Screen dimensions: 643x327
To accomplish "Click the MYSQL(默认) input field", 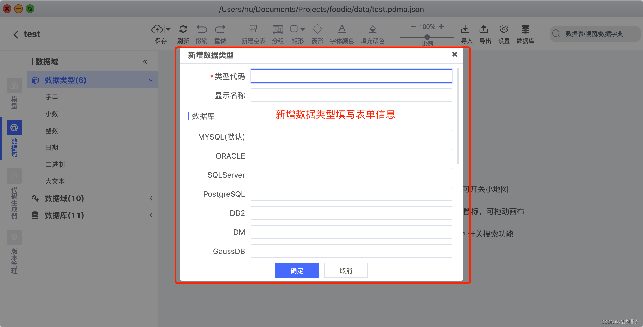I will [351, 137].
